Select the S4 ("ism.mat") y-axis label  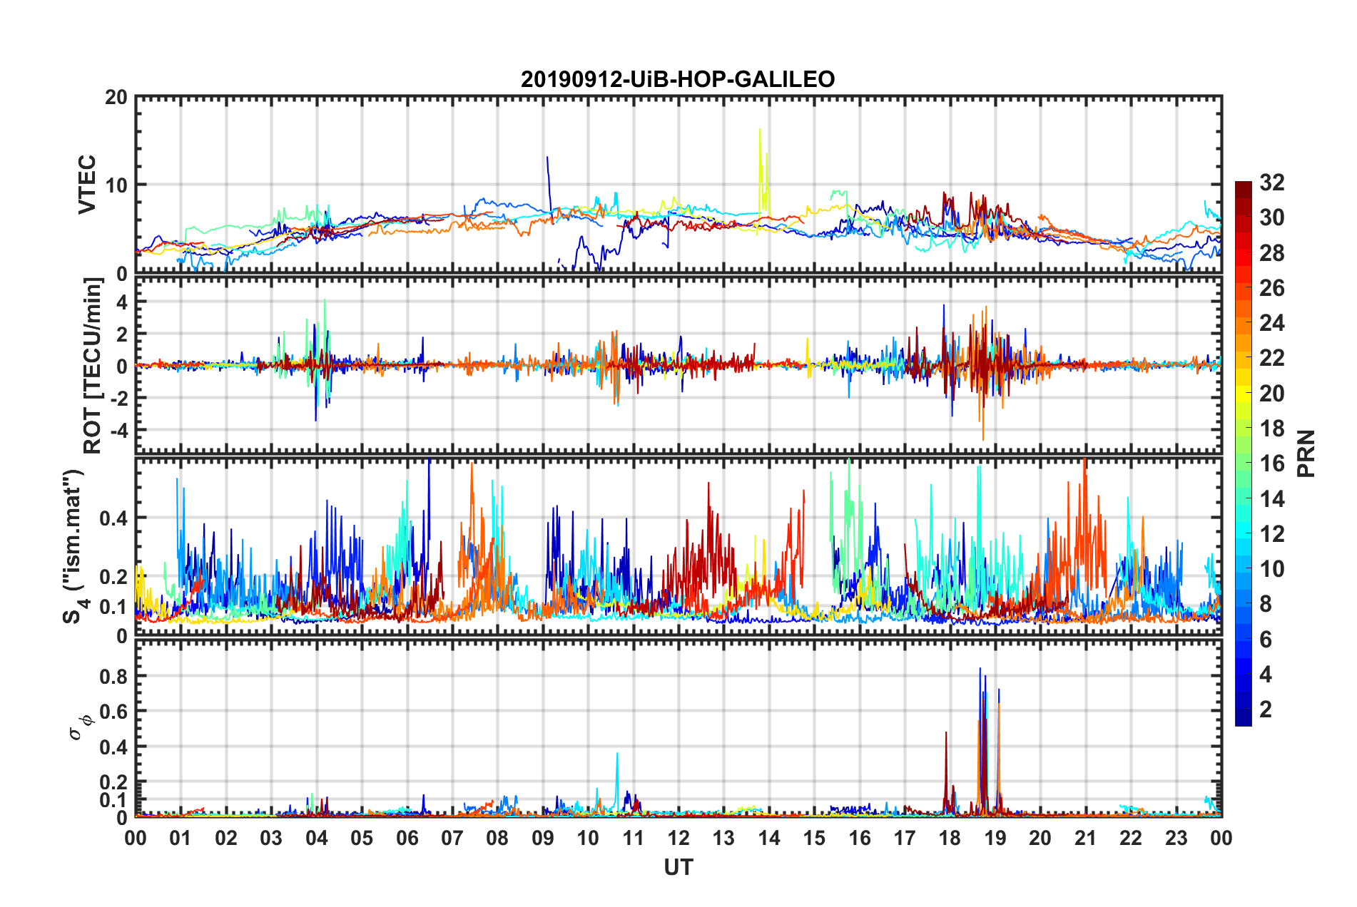point(75,546)
